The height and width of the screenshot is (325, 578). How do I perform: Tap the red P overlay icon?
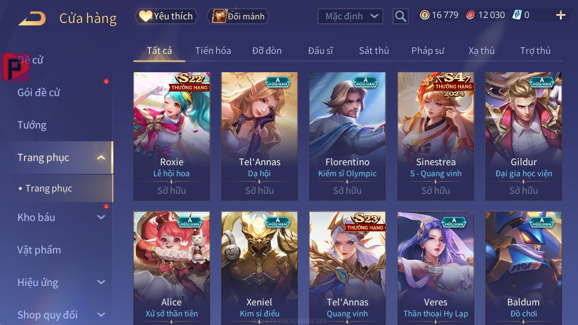[15, 67]
